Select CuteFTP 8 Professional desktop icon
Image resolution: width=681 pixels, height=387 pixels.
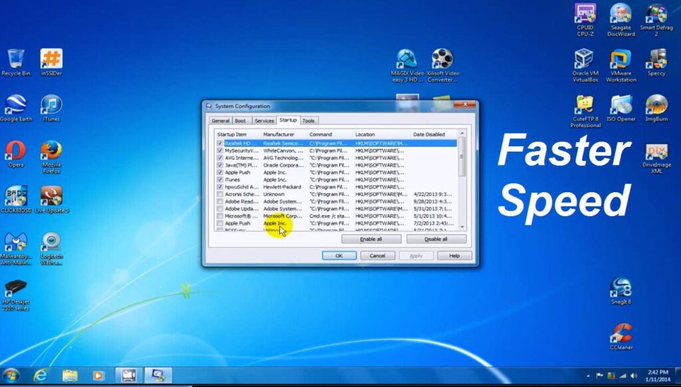pyautogui.click(x=585, y=111)
